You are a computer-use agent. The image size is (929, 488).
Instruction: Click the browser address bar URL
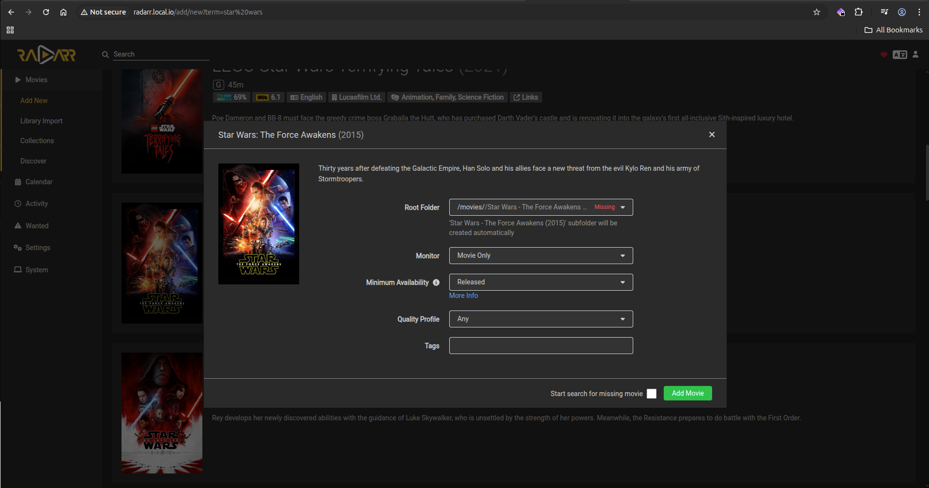pos(198,12)
